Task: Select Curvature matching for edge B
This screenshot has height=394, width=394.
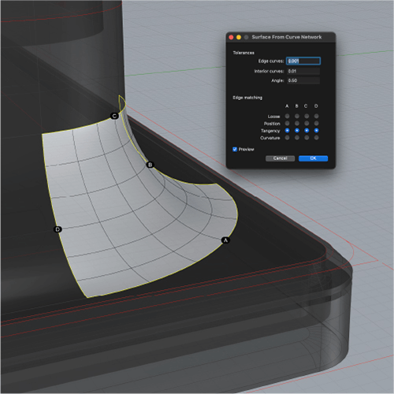Action: [x=297, y=138]
